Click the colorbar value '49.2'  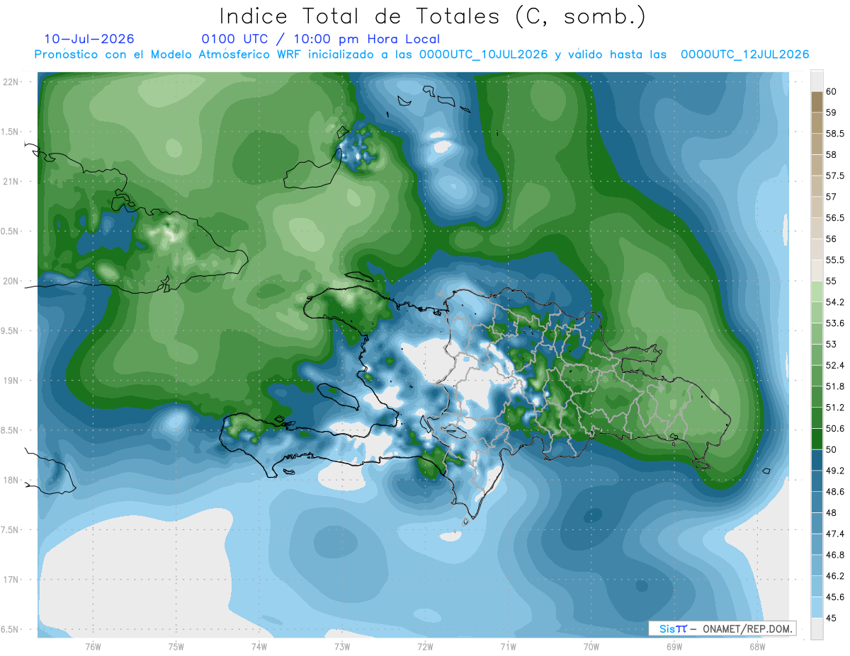[x=834, y=471]
